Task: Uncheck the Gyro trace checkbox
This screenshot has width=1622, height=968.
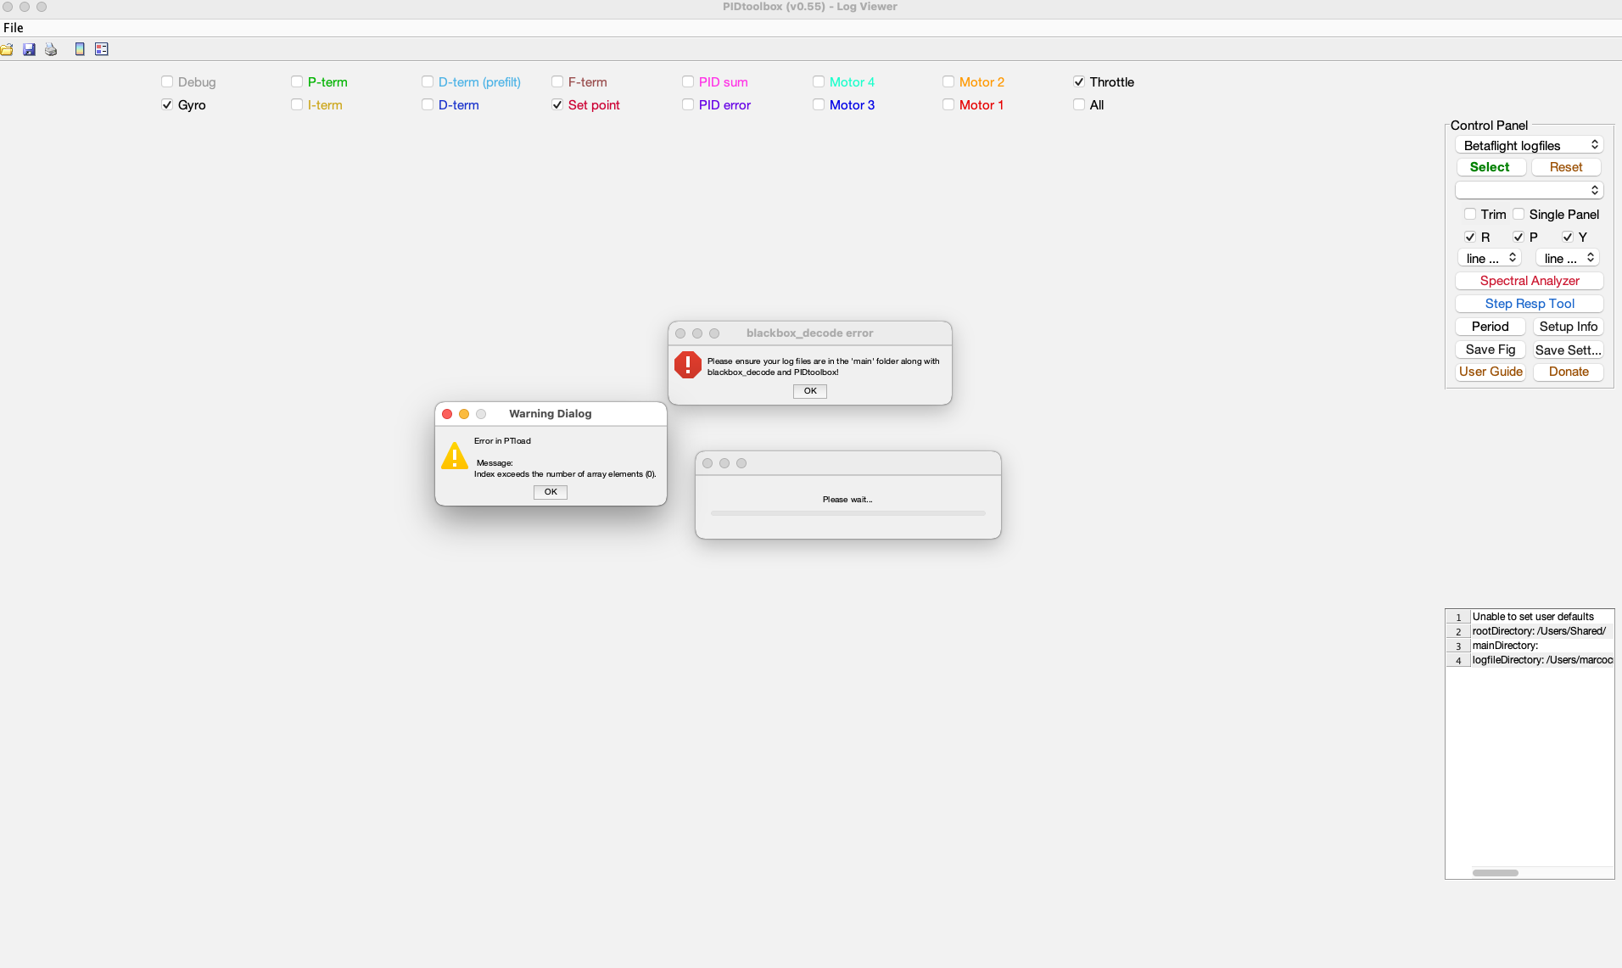Action: [x=167, y=105]
